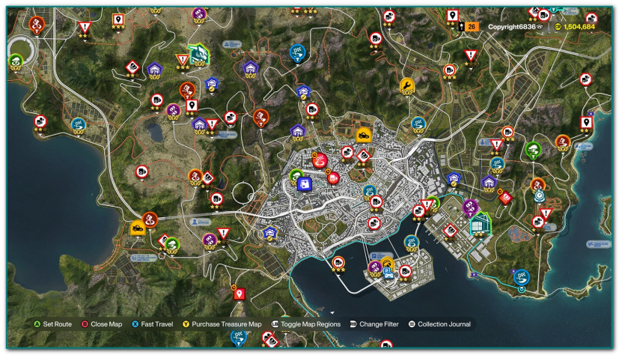Click the yellow car icon on west coast
Viewport: 619px width, 355px height.
(x=138, y=228)
